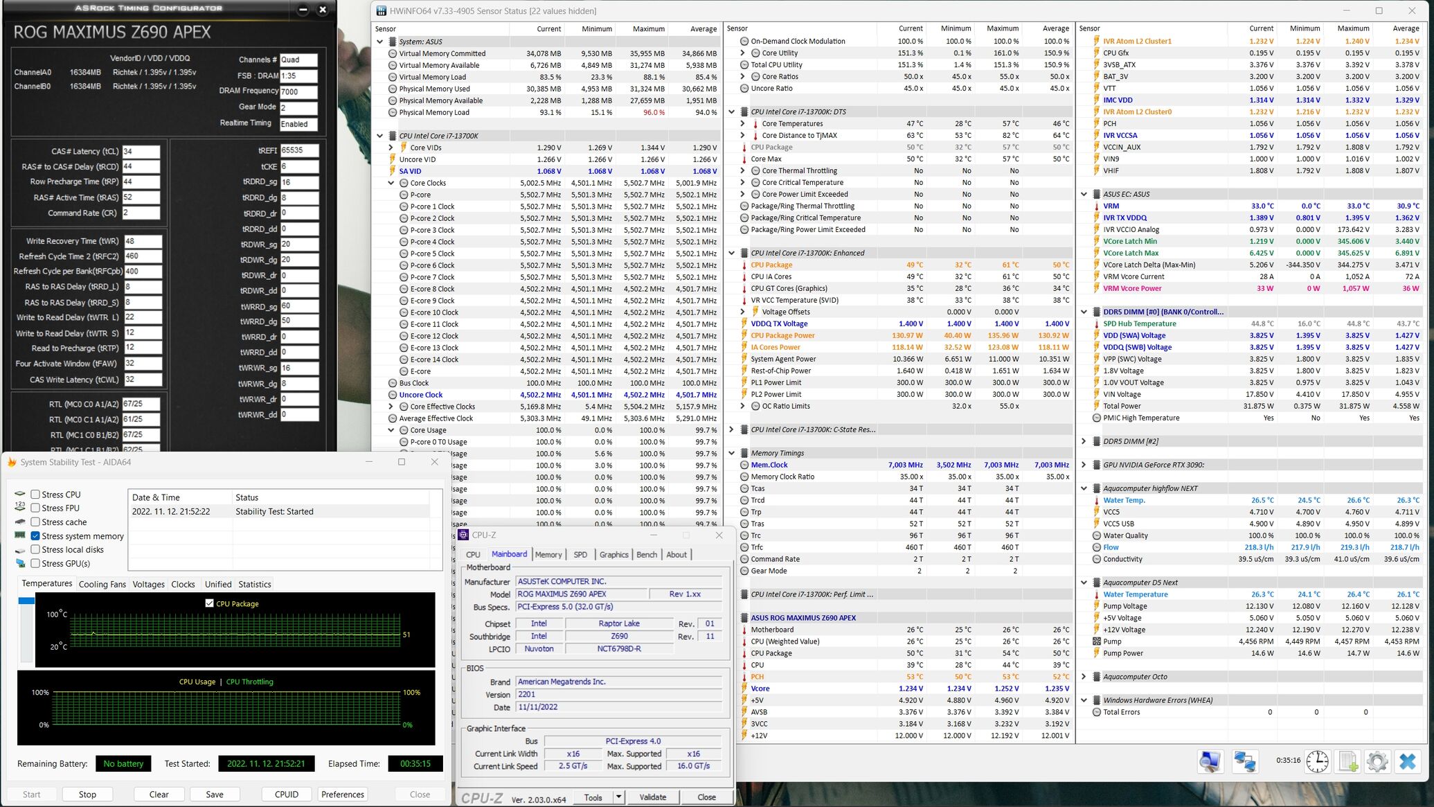Switch to CPU tab in CPU-Z

pyautogui.click(x=473, y=554)
